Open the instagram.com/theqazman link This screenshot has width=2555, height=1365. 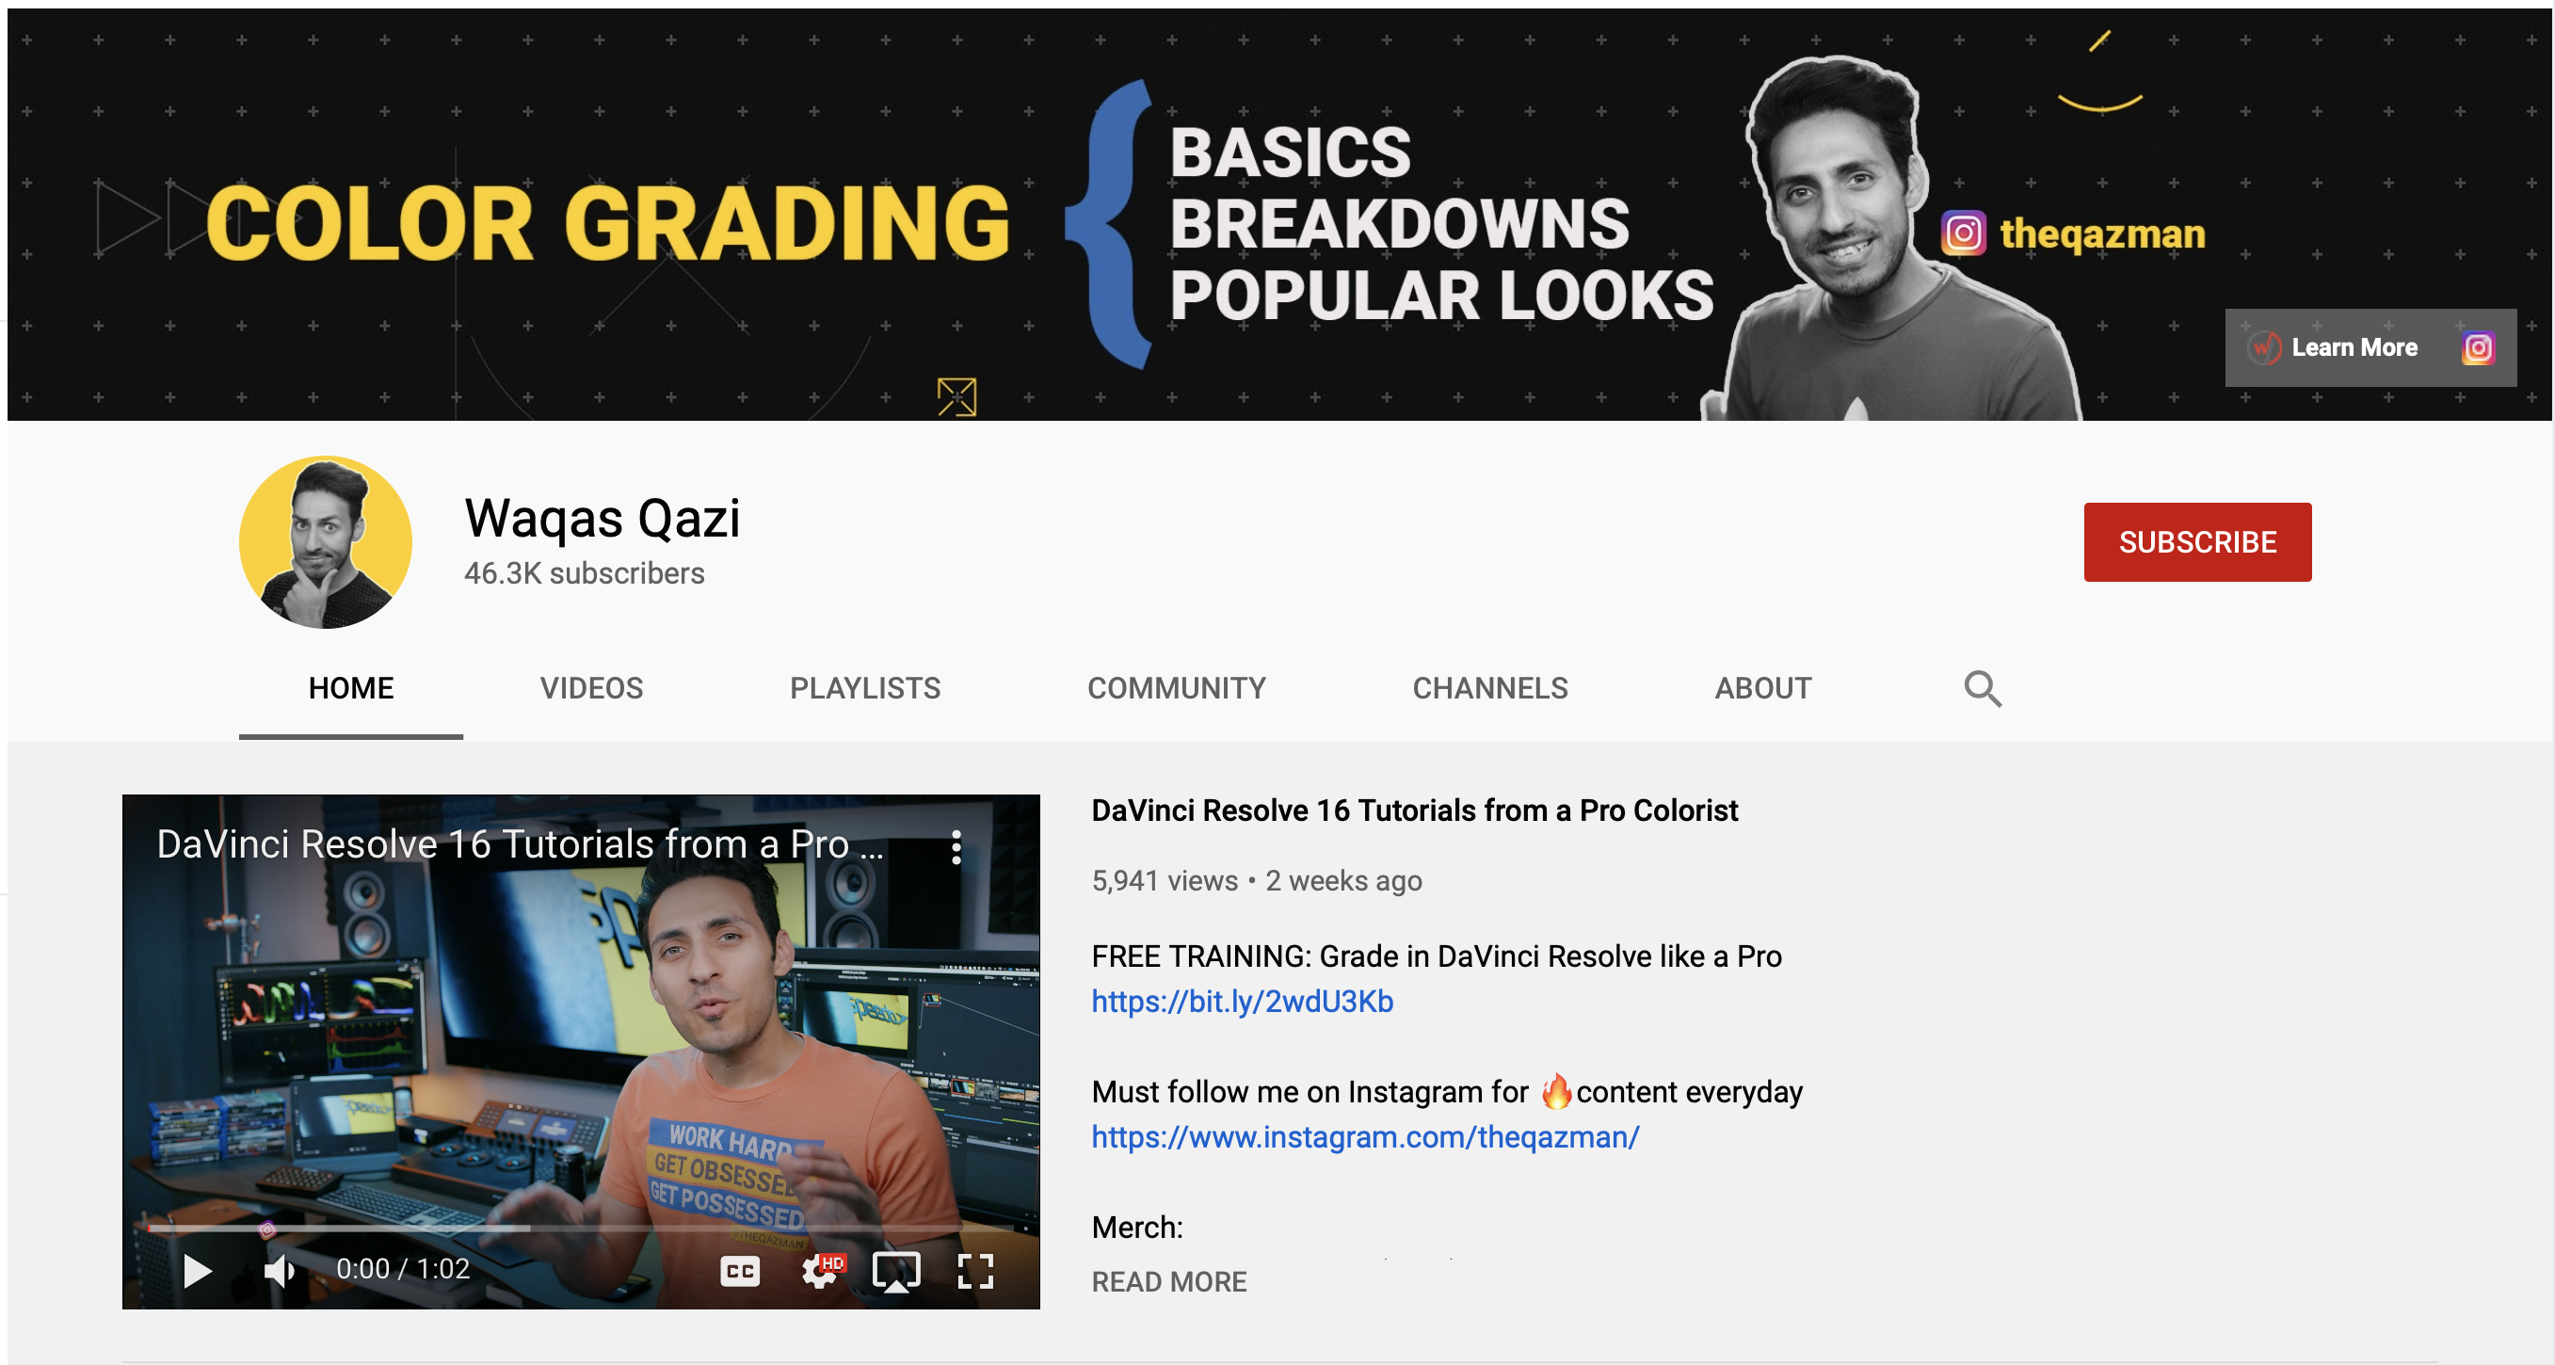click(x=1365, y=1137)
